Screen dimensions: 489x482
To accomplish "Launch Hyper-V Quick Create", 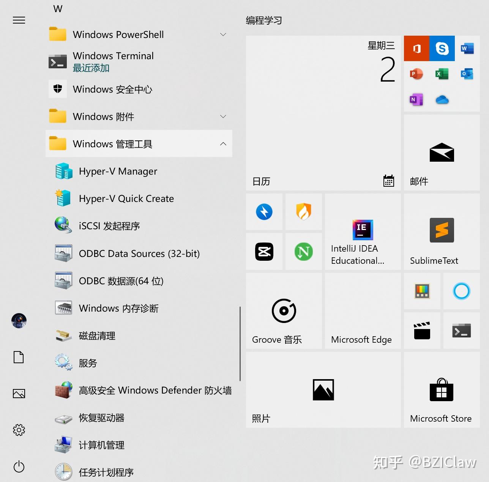I will (x=139, y=198).
